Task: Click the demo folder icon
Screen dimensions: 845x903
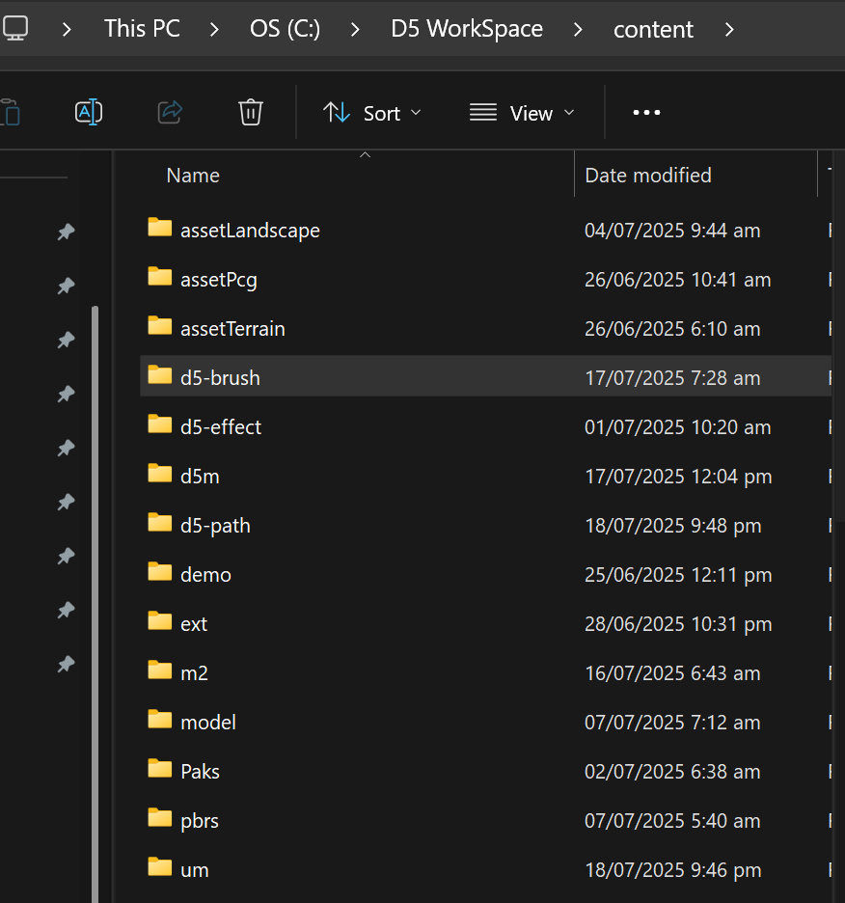Action: point(159,572)
